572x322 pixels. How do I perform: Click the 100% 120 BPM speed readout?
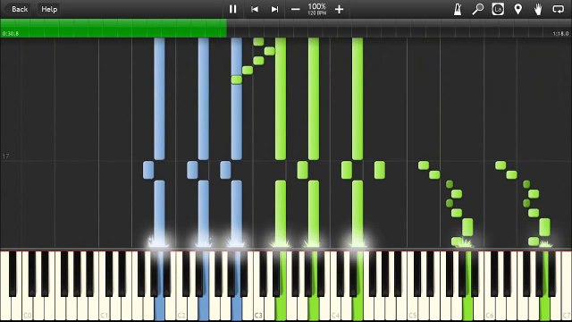(x=316, y=9)
